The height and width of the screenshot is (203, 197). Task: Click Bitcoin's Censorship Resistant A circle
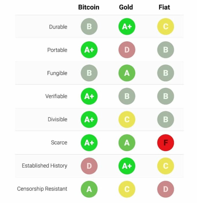[x=89, y=189]
